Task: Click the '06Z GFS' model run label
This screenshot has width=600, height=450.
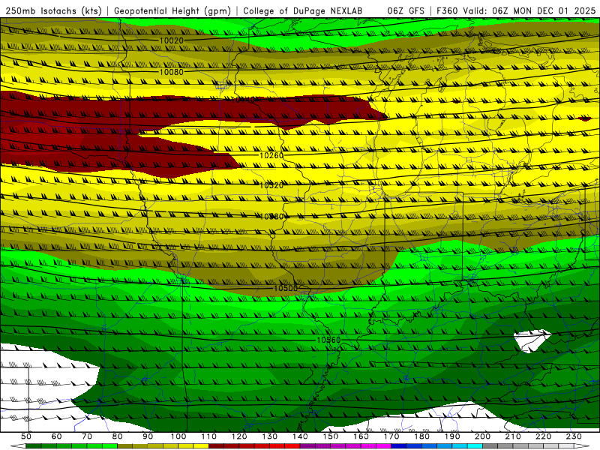Action: coord(406,11)
